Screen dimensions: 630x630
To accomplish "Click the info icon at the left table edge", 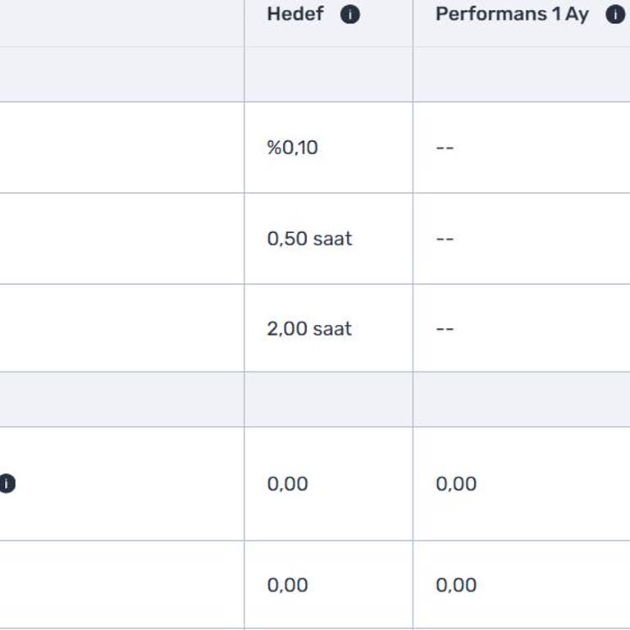I will click(7, 484).
